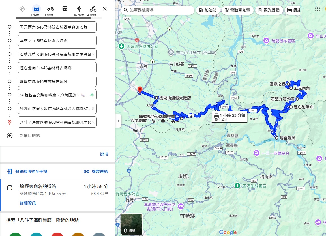Edit the 連心池瀑布 waypoint field

pos(57,68)
